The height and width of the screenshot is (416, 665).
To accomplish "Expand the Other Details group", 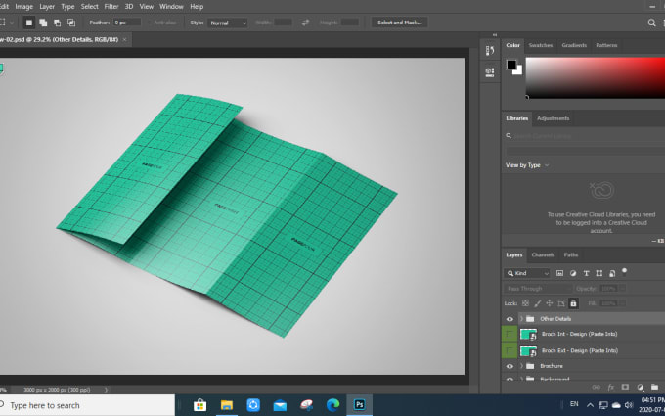I will (521, 319).
